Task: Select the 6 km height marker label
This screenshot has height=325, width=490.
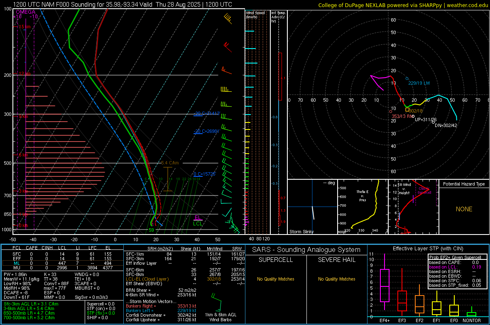Action: point(23,155)
